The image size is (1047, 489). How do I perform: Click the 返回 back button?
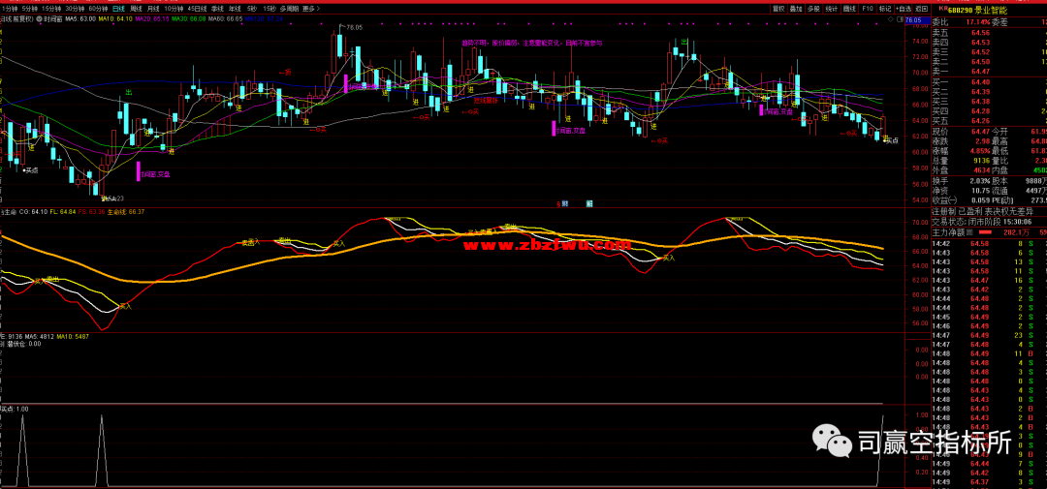click(x=922, y=9)
